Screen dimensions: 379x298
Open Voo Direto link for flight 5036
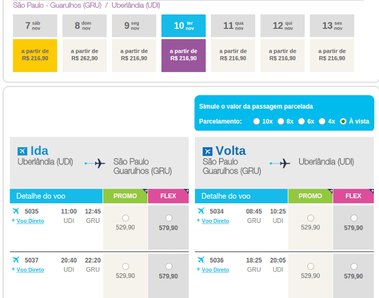tap(215, 270)
